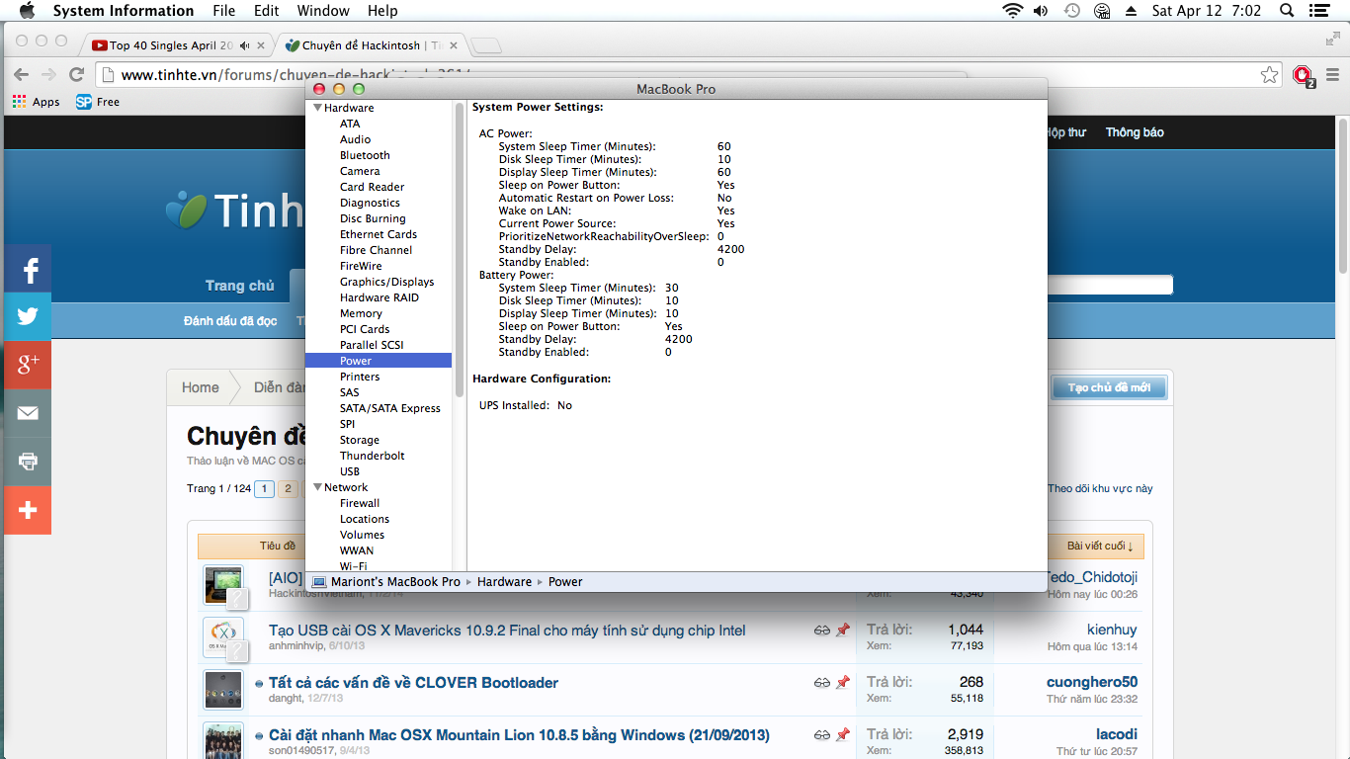Image resolution: width=1350 pixels, height=759 pixels.
Task: Open Cài đặt nhanh Mac OSX Mountain Lion thread
Action: click(519, 735)
